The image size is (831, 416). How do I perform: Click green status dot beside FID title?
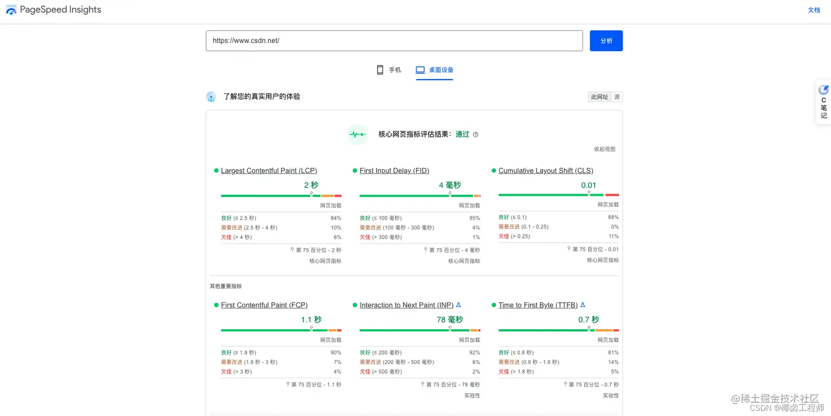(355, 171)
